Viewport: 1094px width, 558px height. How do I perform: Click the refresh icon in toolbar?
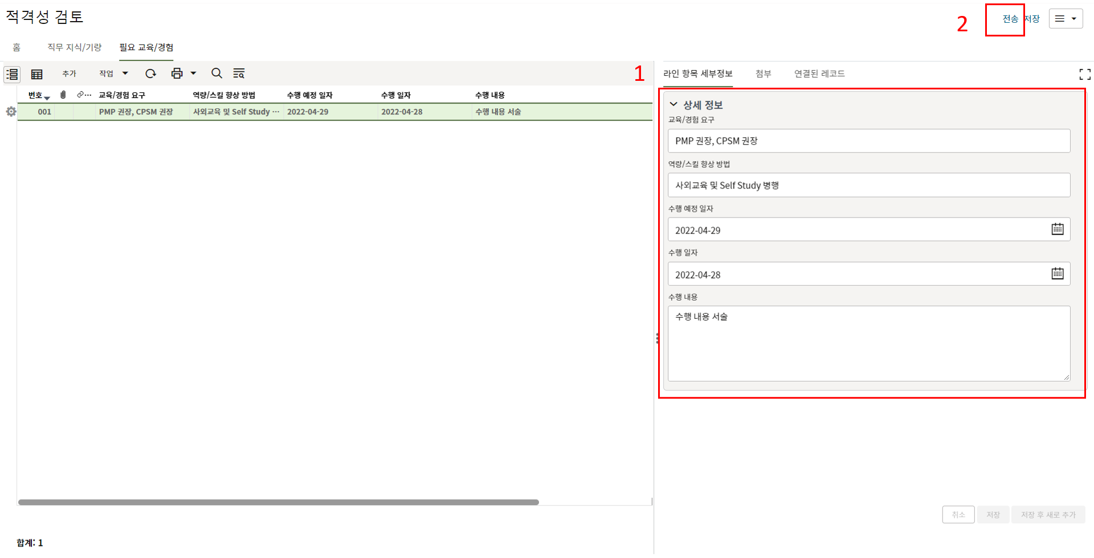[150, 73]
